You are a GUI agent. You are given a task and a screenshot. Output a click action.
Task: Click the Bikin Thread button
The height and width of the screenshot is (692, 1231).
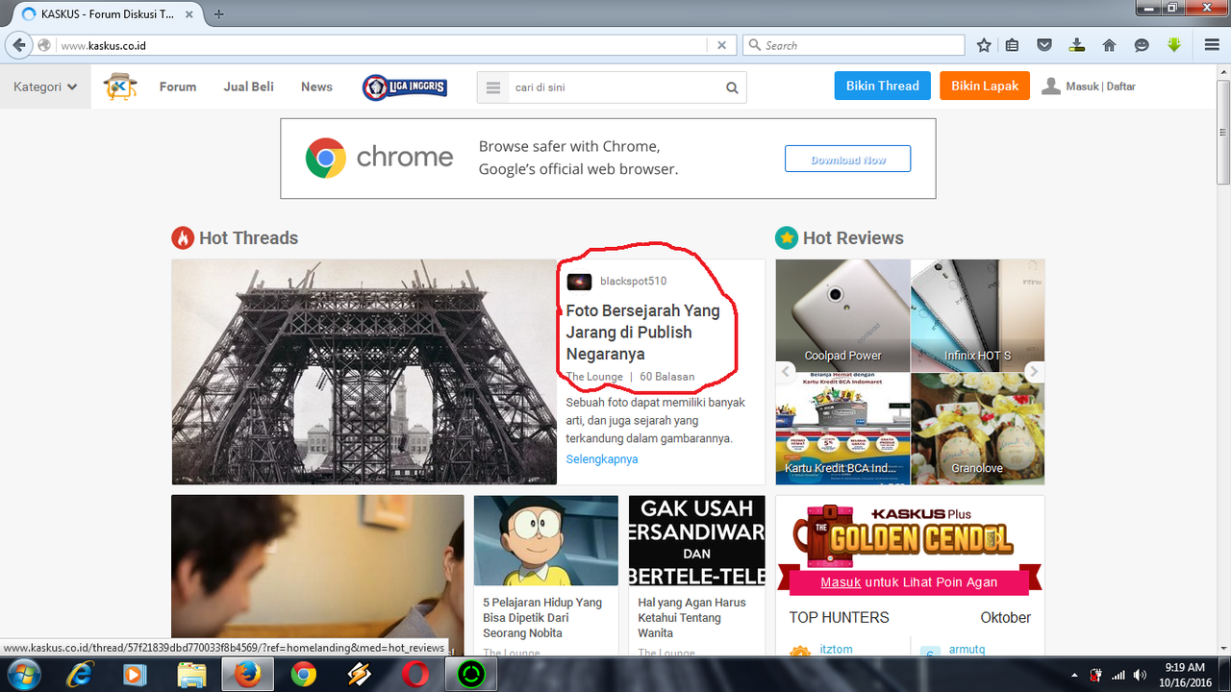pos(883,86)
